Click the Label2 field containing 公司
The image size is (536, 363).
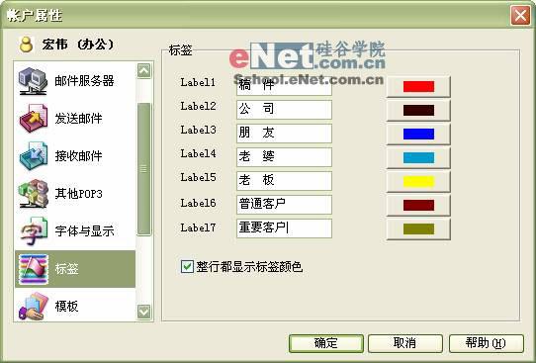point(284,110)
